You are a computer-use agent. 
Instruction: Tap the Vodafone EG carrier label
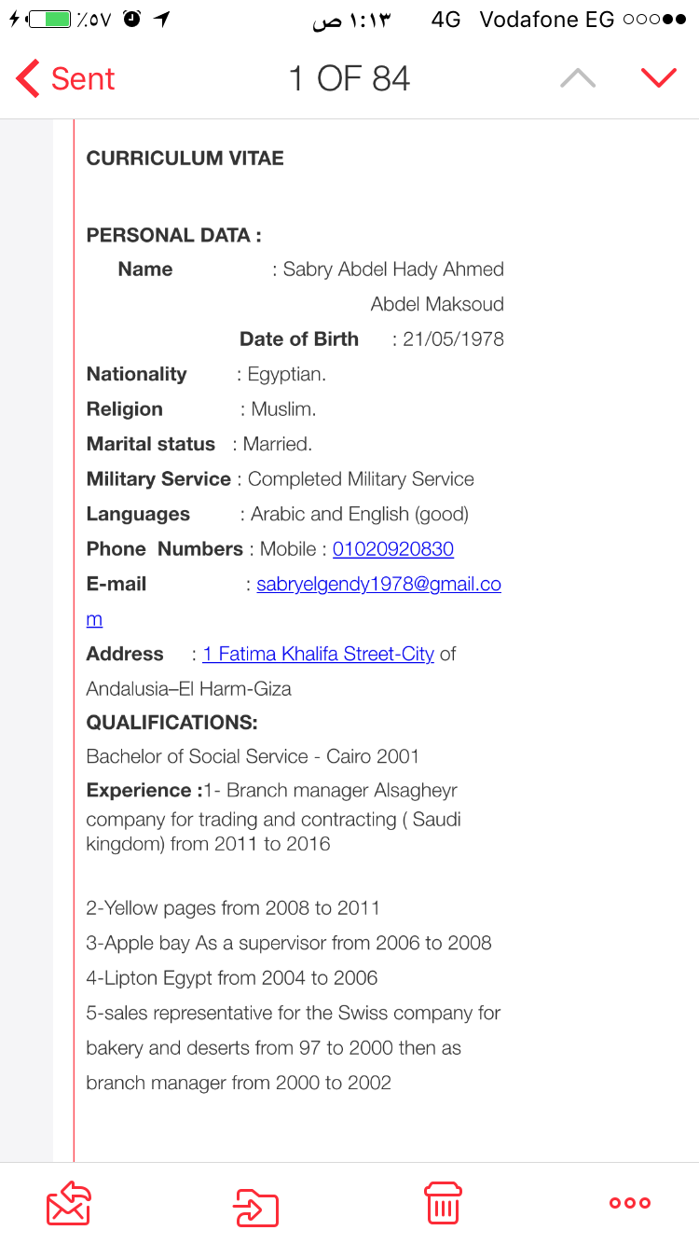click(x=547, y=20)
